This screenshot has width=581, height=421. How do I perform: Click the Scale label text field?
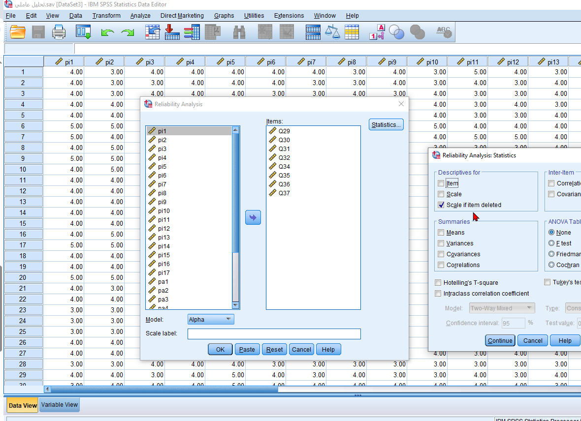click(x=274, y=334)
